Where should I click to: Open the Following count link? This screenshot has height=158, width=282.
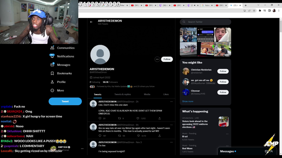click(95, 82)
